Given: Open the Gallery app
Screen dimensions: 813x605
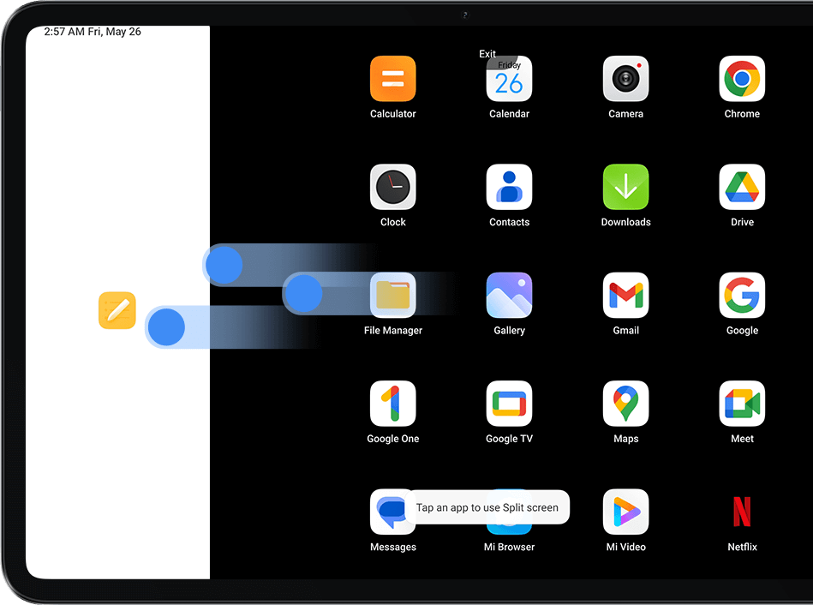Looking at the screenshot, I should coord(509,295).
